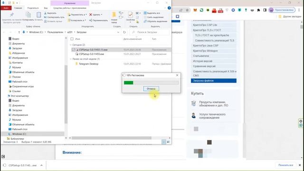Collapse Ранее на этой неделе group
This screenshot has width=304, height=171.
71,59
